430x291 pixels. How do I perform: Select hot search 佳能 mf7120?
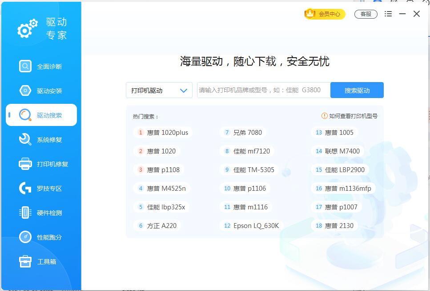pyautogui.click(x=247, y=151)
